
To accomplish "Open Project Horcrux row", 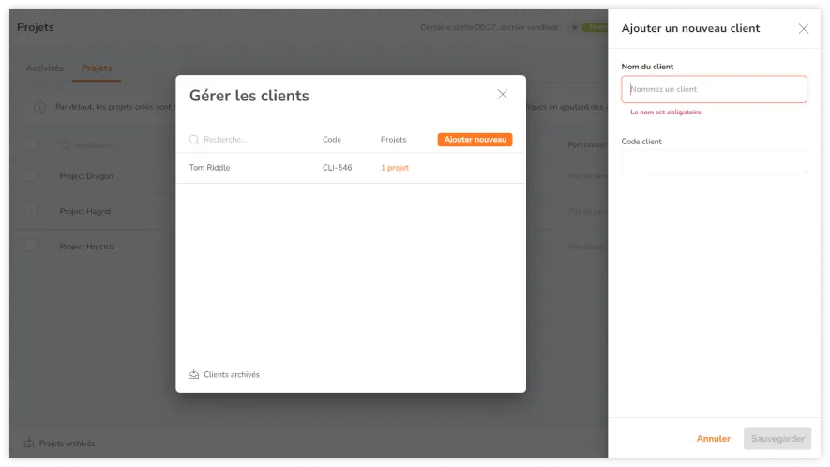I will coord(87,247).
